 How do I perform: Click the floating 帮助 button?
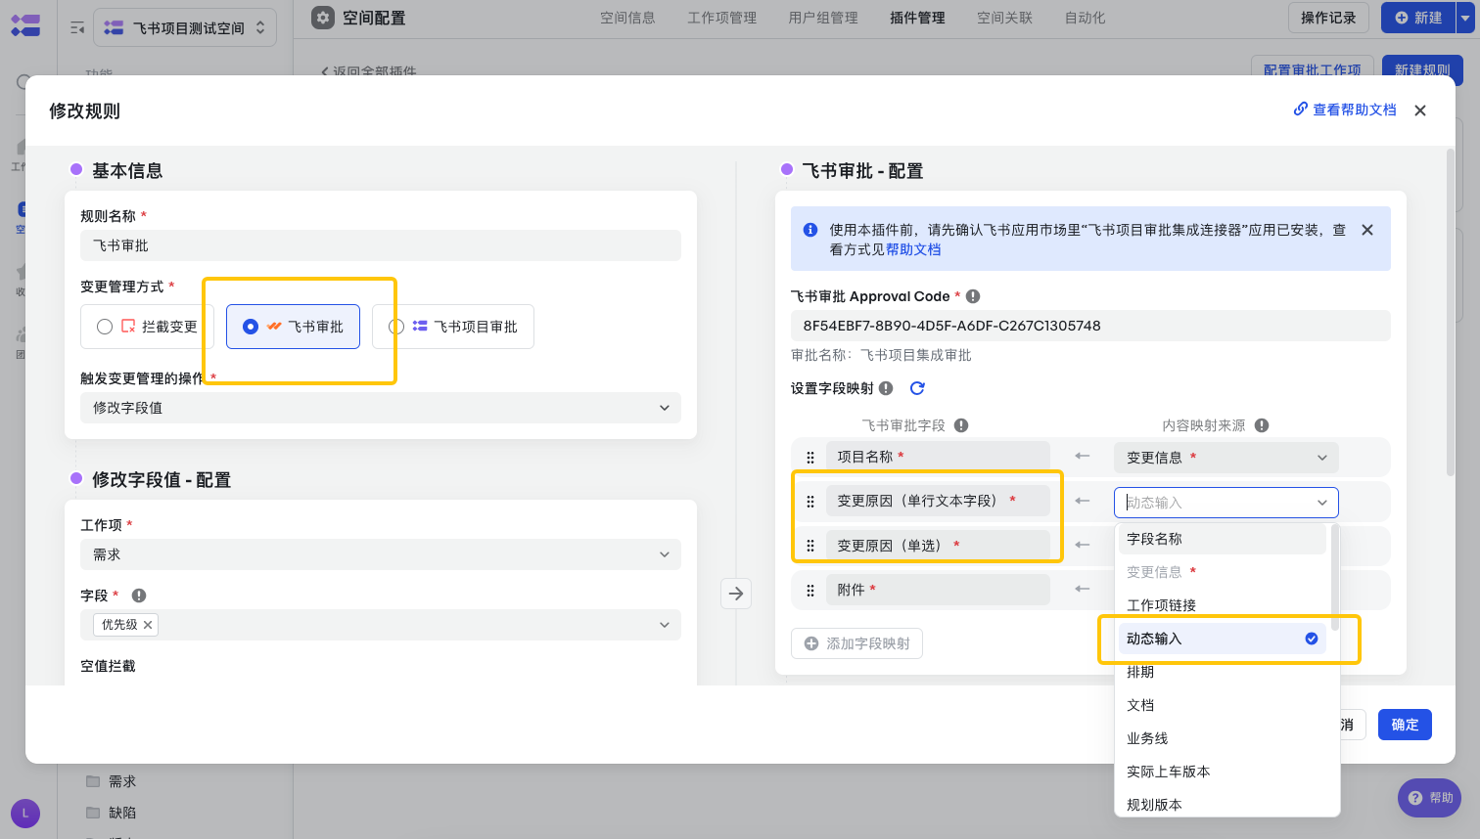point(1429,798)
